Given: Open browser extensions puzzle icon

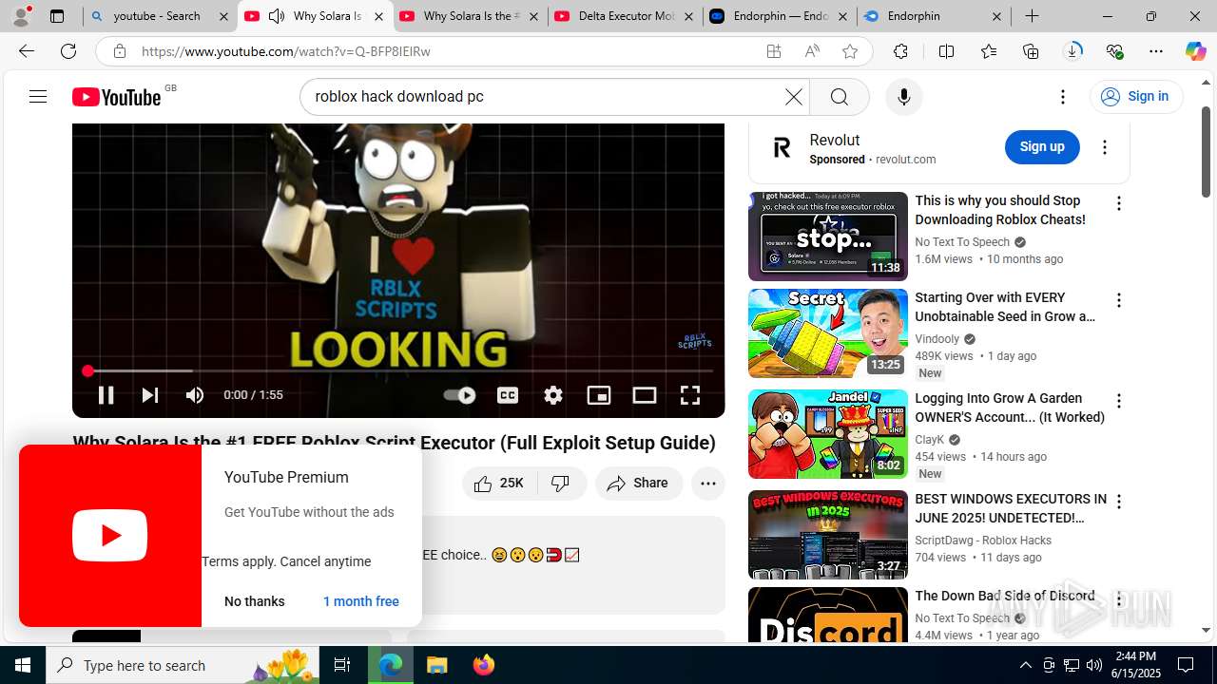Looking at the screenshot, I should 900,51.
